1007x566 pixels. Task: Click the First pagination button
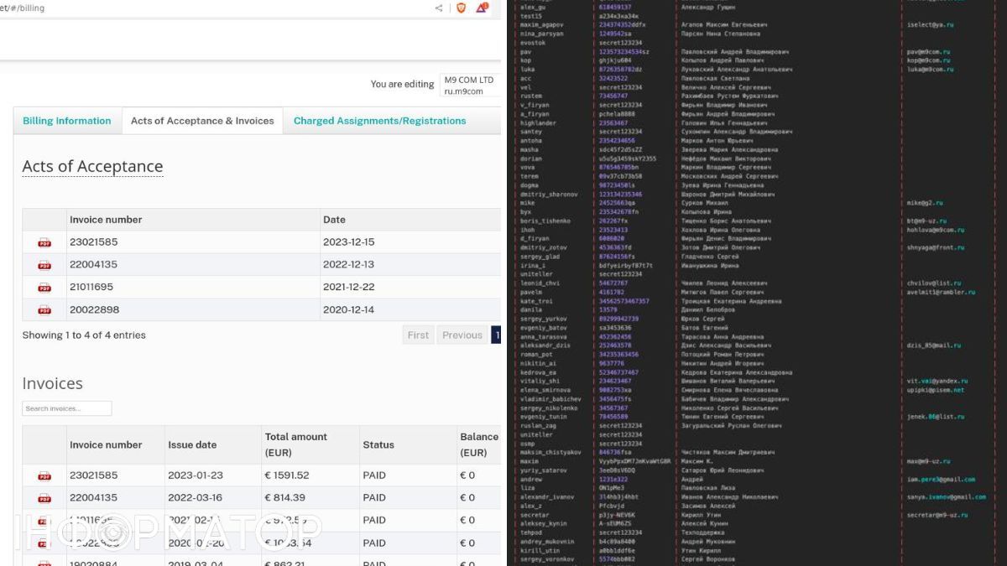pos(418,335)
